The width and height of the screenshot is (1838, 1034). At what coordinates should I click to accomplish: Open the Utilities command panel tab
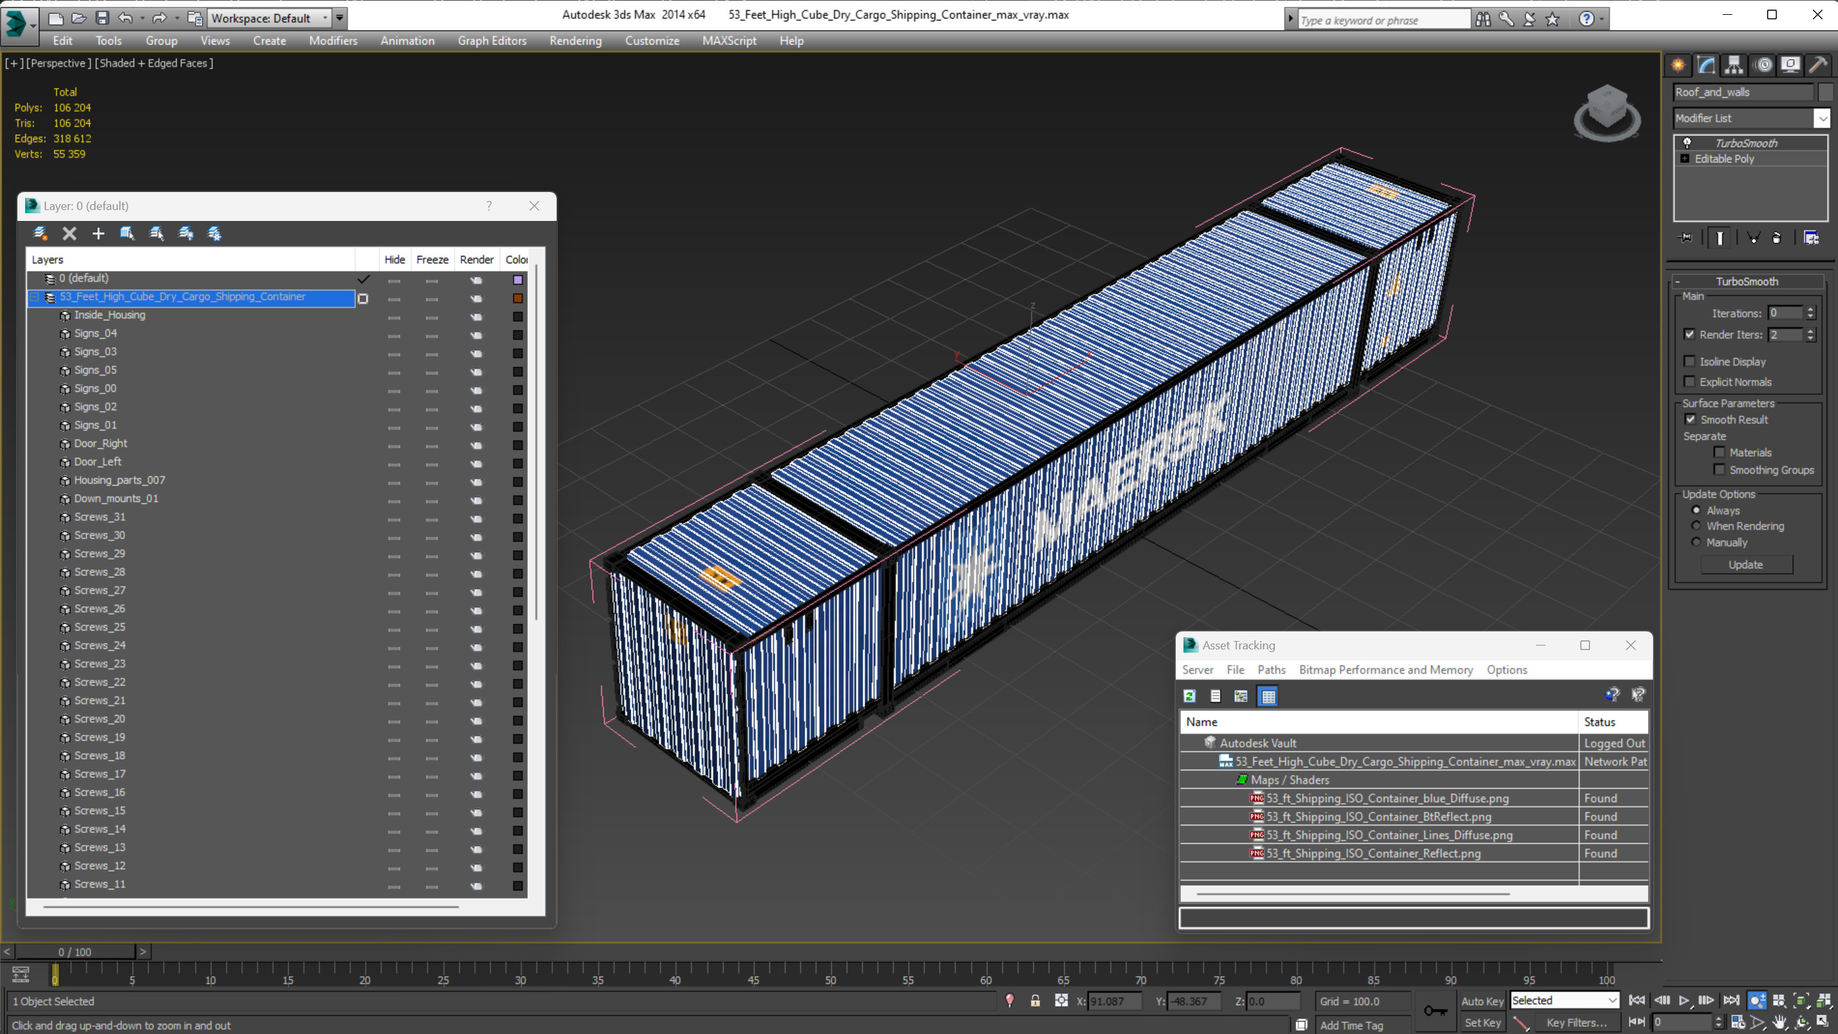[x=1818, y=65]
